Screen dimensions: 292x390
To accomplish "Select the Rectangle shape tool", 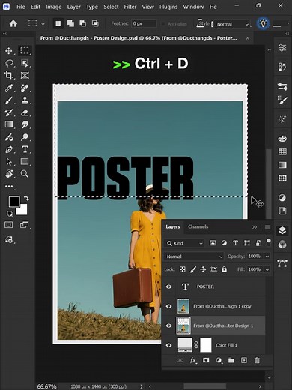I will [25, 162].
